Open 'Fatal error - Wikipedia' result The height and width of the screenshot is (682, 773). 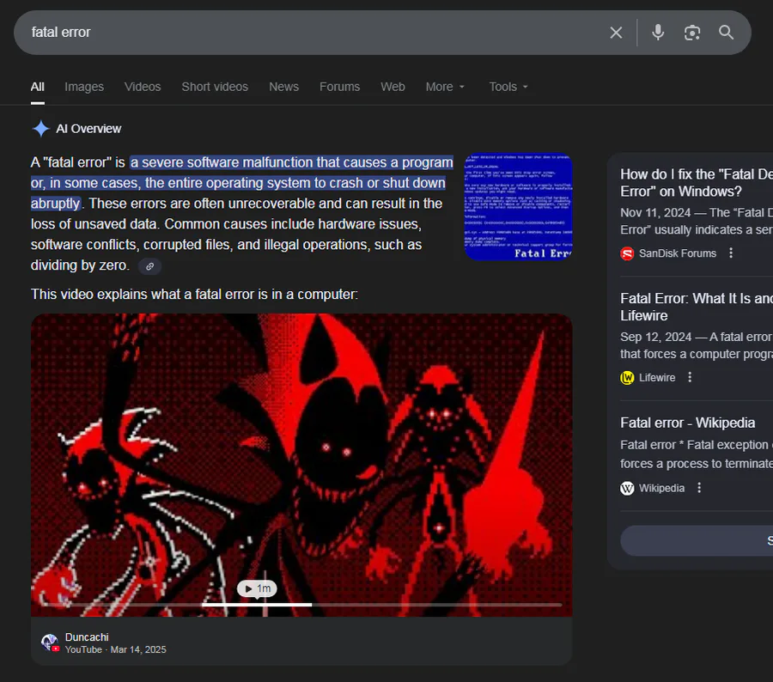pos(688,423)
